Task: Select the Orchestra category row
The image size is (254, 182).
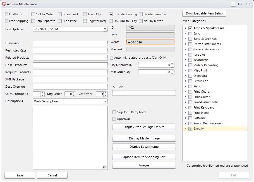Action: [x=215, y=76]
